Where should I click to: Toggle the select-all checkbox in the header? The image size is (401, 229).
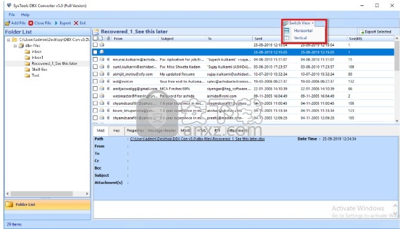pyautogui.click(x=95, y=39)
